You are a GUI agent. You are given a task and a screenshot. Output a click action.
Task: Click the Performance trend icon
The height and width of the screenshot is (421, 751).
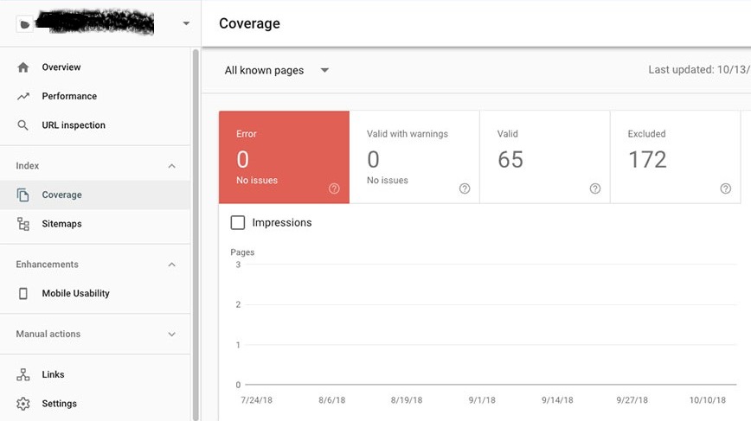[x=23, y=97]
